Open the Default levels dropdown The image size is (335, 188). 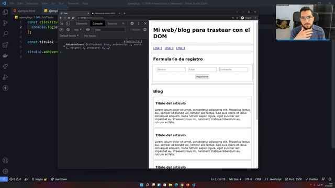69,36
